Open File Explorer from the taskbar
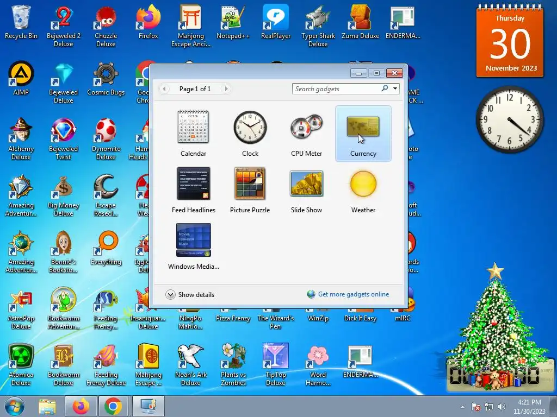 tap(47, 406)
